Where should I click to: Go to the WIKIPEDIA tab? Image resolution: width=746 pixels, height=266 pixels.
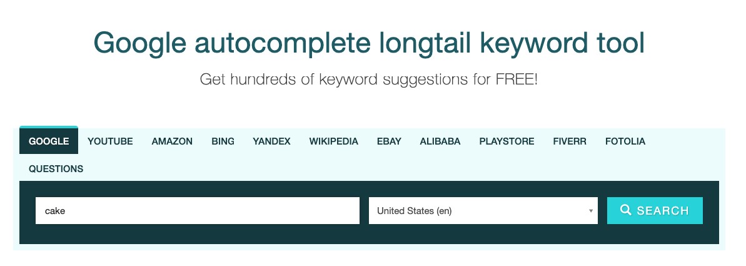point(333,141)
